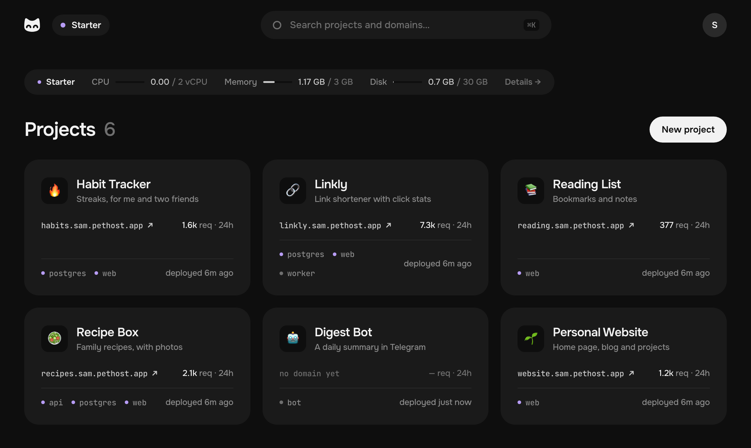This screenshot has width=751, height=448.
Task: Select the bot service in Digest Bot
Action: (290, 403)
